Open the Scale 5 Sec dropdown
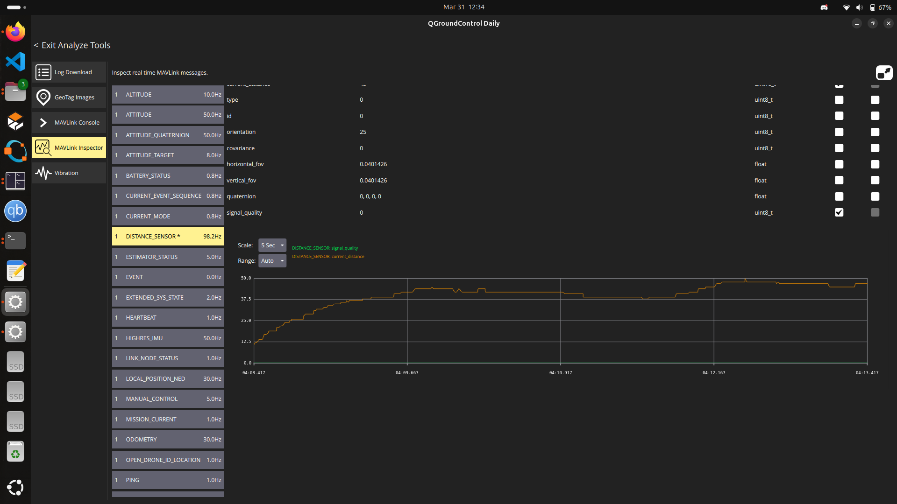This screenshot has height=504, width=897. [272, 245]
